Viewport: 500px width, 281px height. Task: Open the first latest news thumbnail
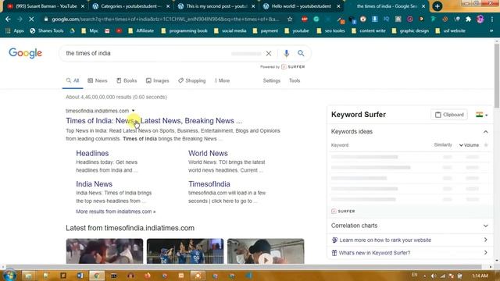[x=105, y=251]
